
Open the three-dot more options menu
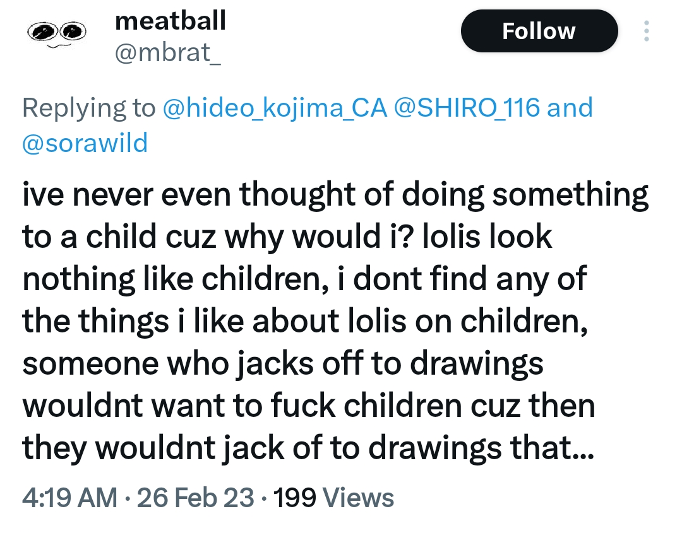647,31
